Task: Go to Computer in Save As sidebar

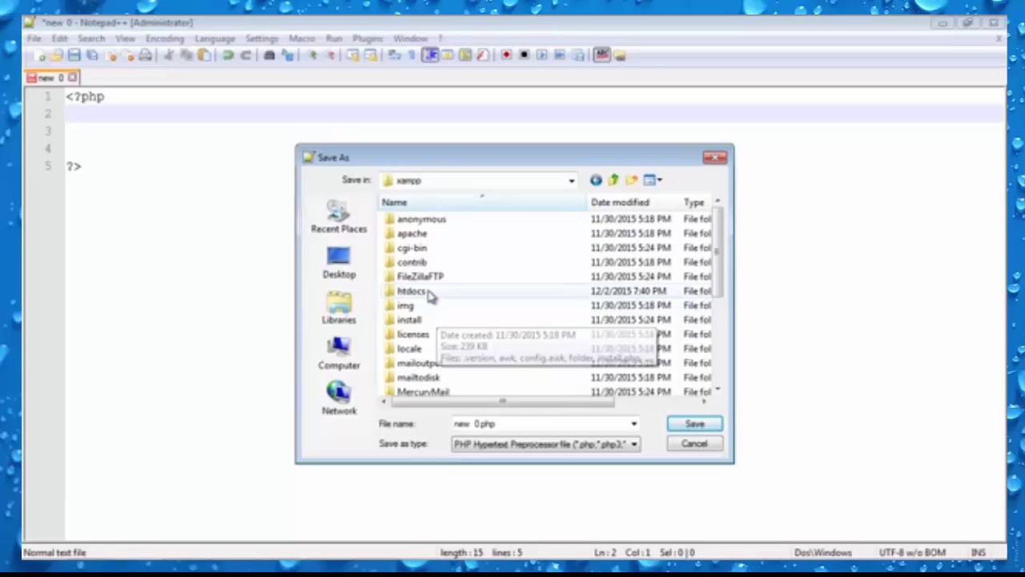Action: point(339,353)
